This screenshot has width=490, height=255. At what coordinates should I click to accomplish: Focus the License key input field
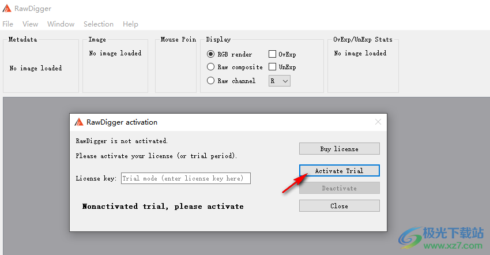pos(186,178)
